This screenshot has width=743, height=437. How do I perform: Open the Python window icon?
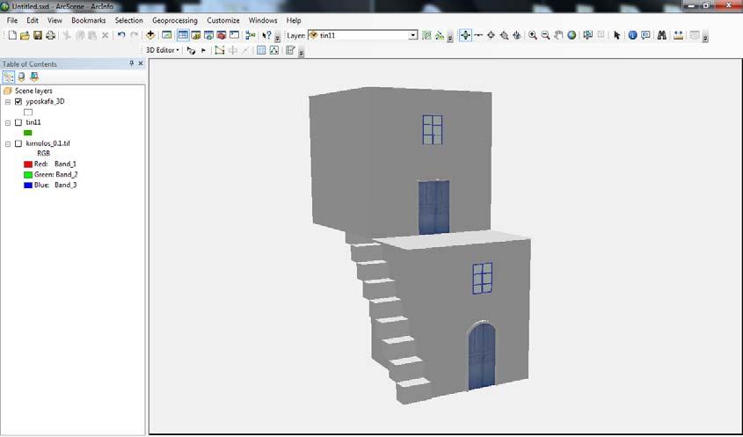pos(234,35)
